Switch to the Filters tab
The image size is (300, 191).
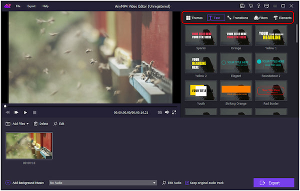[260, 18]
